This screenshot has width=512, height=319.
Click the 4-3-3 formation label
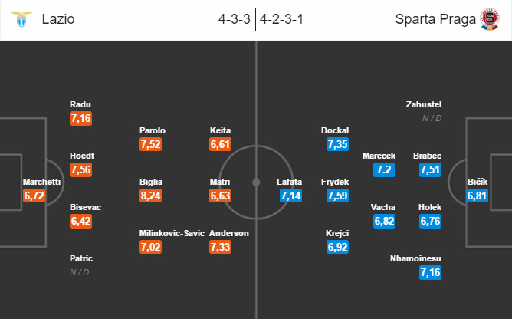(x=234, y=19)
